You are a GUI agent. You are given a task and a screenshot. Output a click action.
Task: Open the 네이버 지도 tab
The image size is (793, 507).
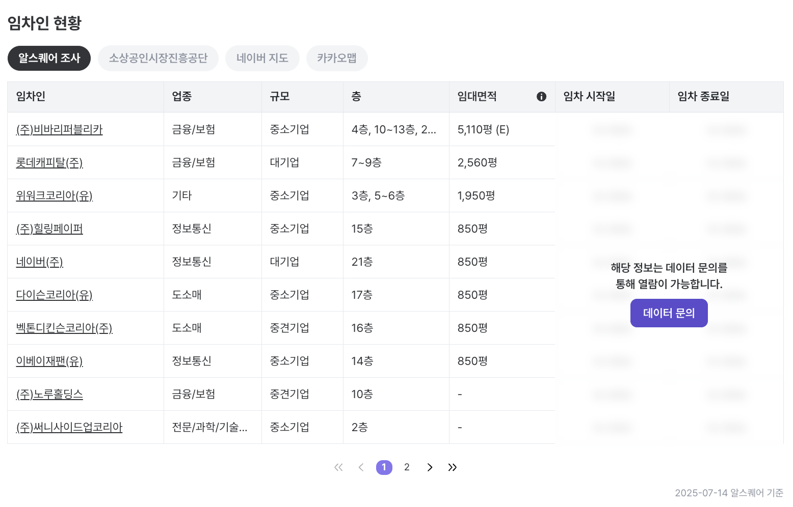click(262, 59)
